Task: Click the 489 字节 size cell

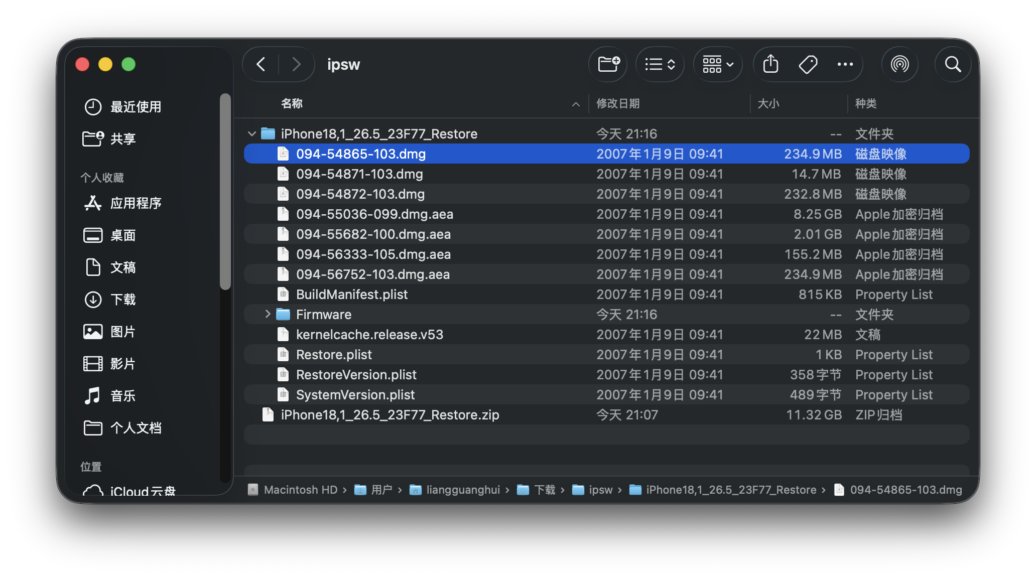Action: [x=816, y=395]
